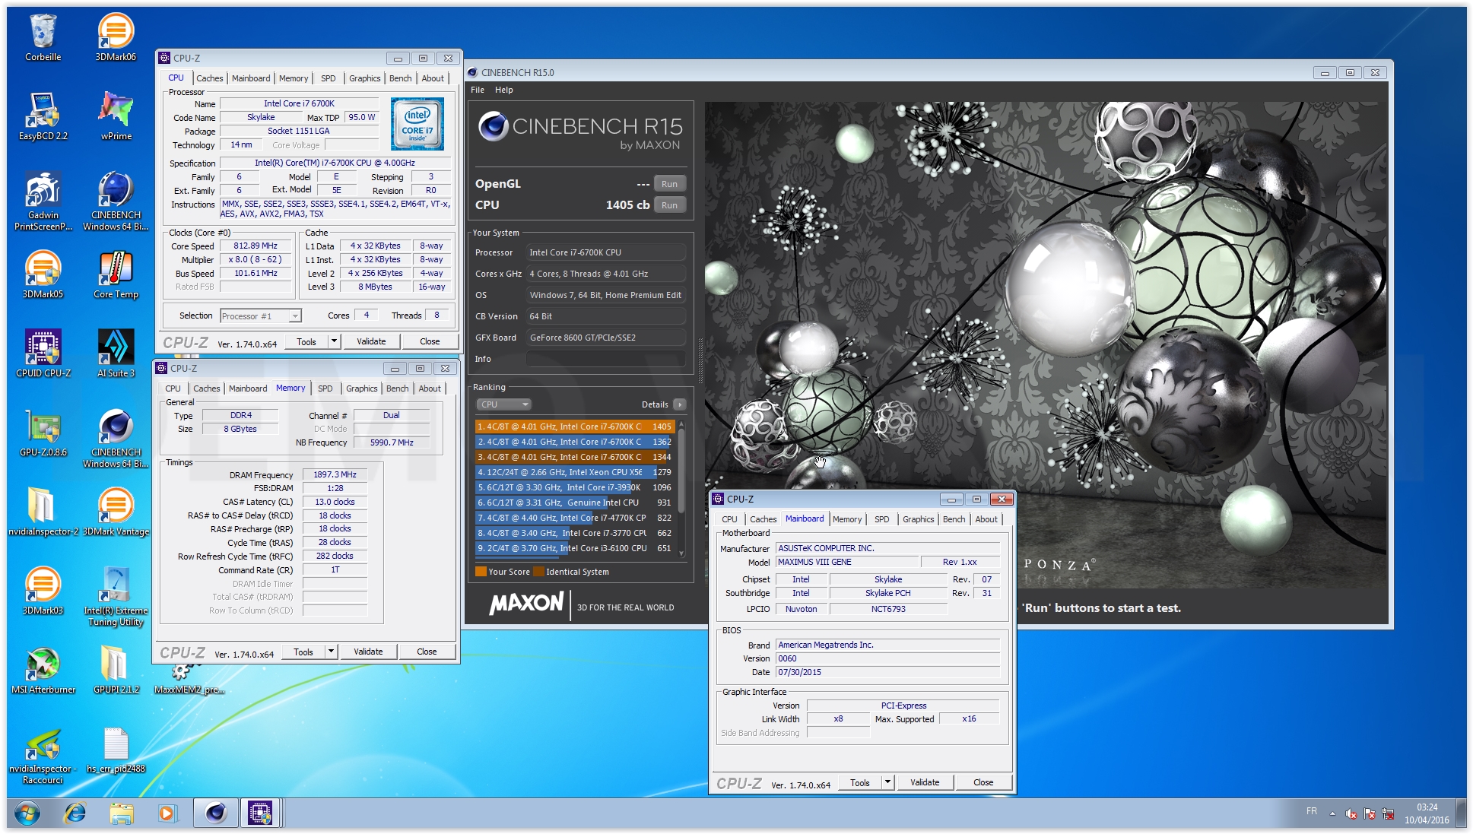Screen dimensions: 1473x834
Task: Switch to Cinebench taskbar button
Action: [x=216, y=813]
